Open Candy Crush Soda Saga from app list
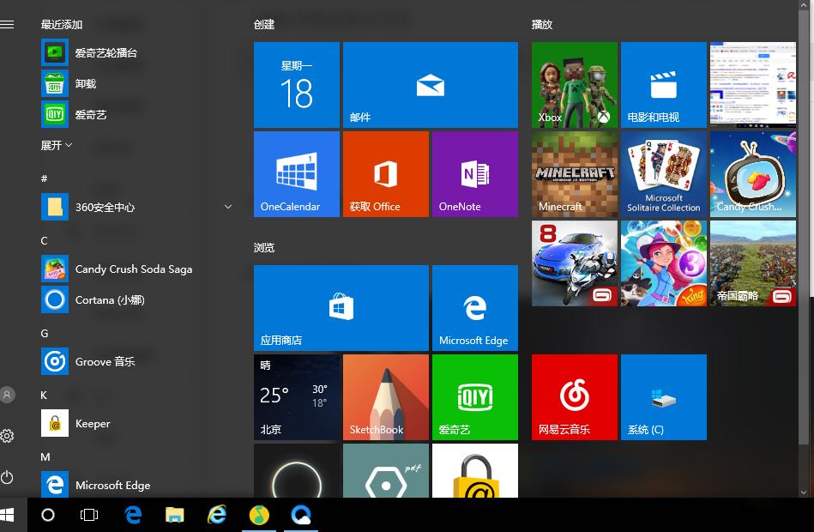This screenshot has width=814, height=532. coord(133,269)
